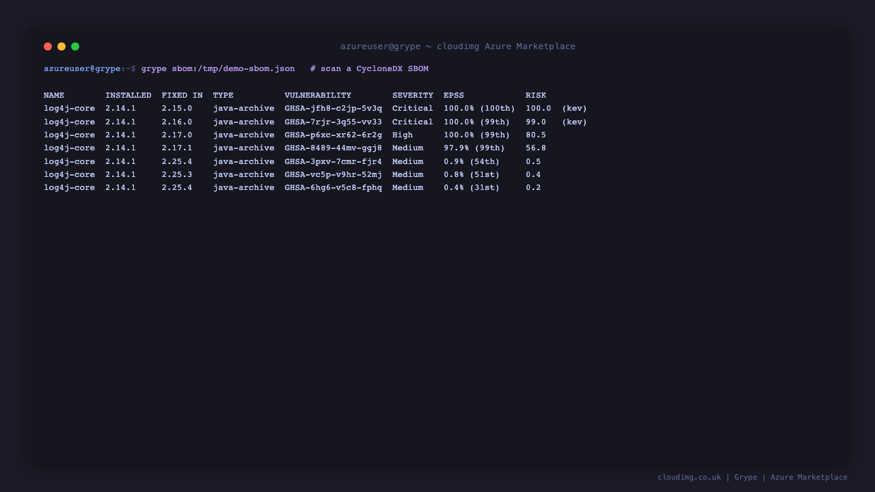Click installed version 2.14.1 in GHSA-8489 row
Screen dimensions: 875x492
[x=121, y=148]
